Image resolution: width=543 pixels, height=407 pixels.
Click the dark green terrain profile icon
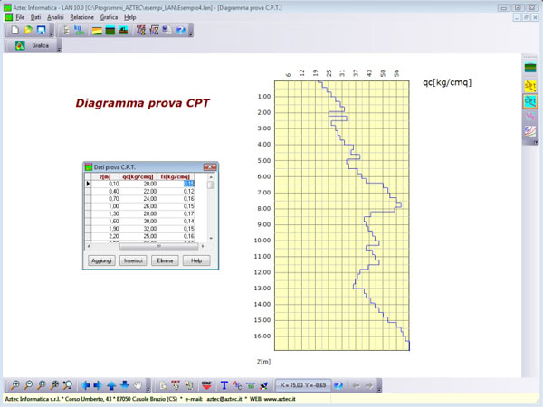click(110, 31)
